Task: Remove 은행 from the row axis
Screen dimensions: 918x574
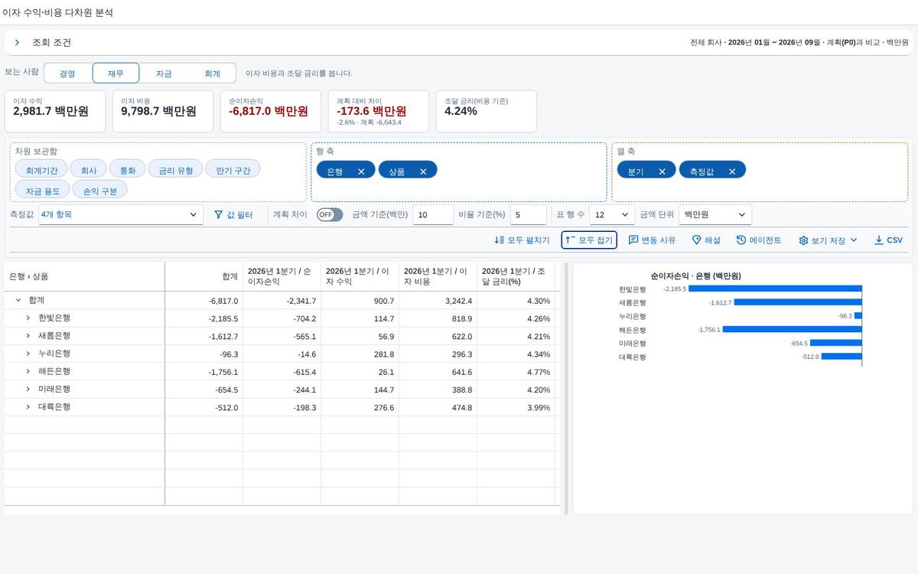Action: [361, 171]
